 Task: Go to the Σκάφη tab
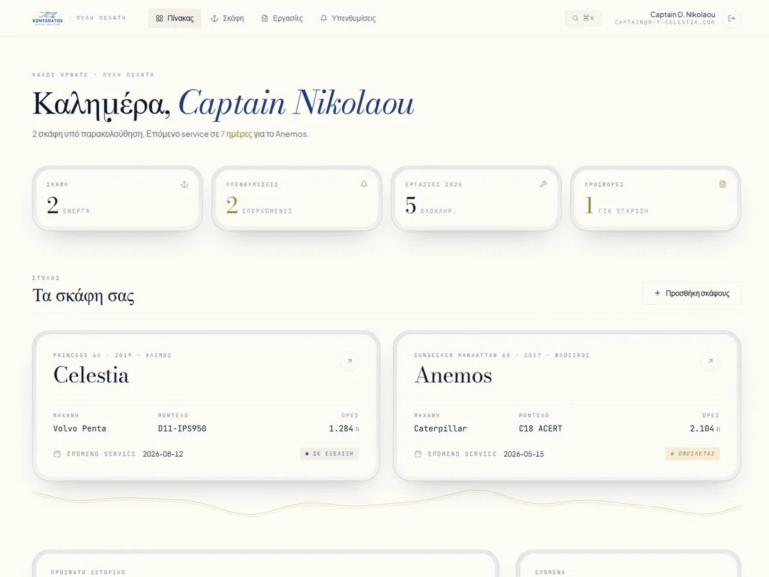pyautogui.click(x=227, y=18)
